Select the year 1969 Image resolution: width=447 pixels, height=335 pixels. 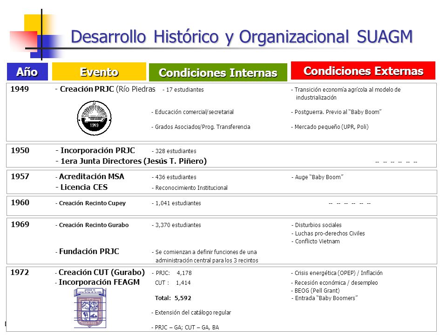pyautogui.click(x=20, y=224)
